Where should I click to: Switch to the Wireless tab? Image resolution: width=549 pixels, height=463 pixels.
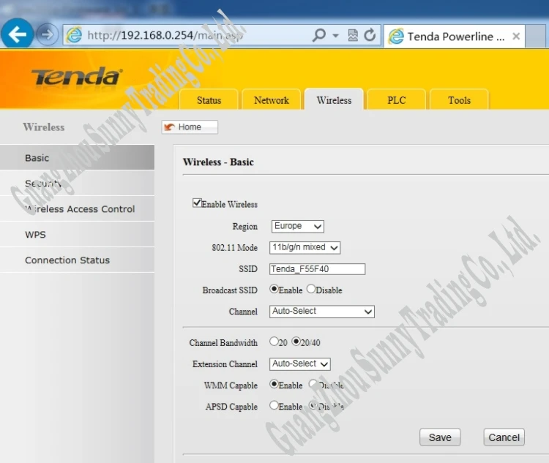(334, 100)
